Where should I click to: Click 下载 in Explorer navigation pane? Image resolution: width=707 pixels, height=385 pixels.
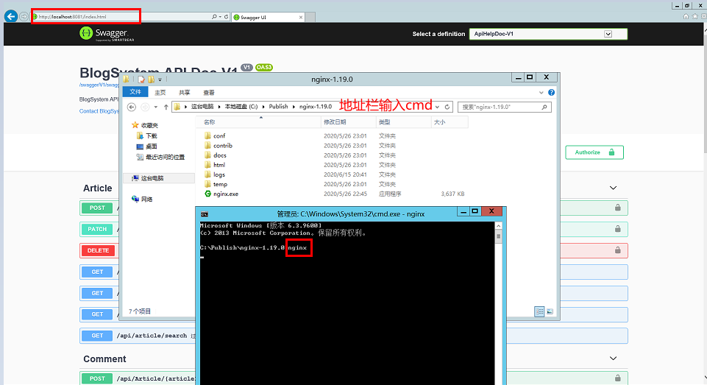pyautogui.click(x=151, y=136)
